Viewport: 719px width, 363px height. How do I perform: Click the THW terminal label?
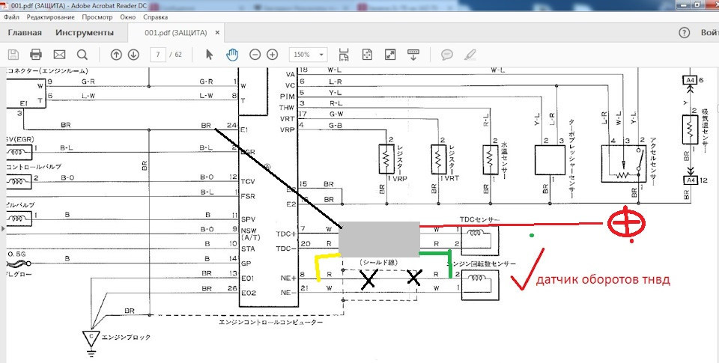tap(287, 109)
